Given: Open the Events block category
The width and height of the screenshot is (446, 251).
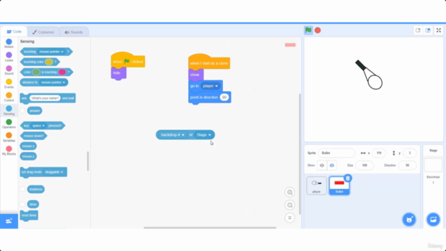Looking at the screenshot, I should [x=9, y=84].
